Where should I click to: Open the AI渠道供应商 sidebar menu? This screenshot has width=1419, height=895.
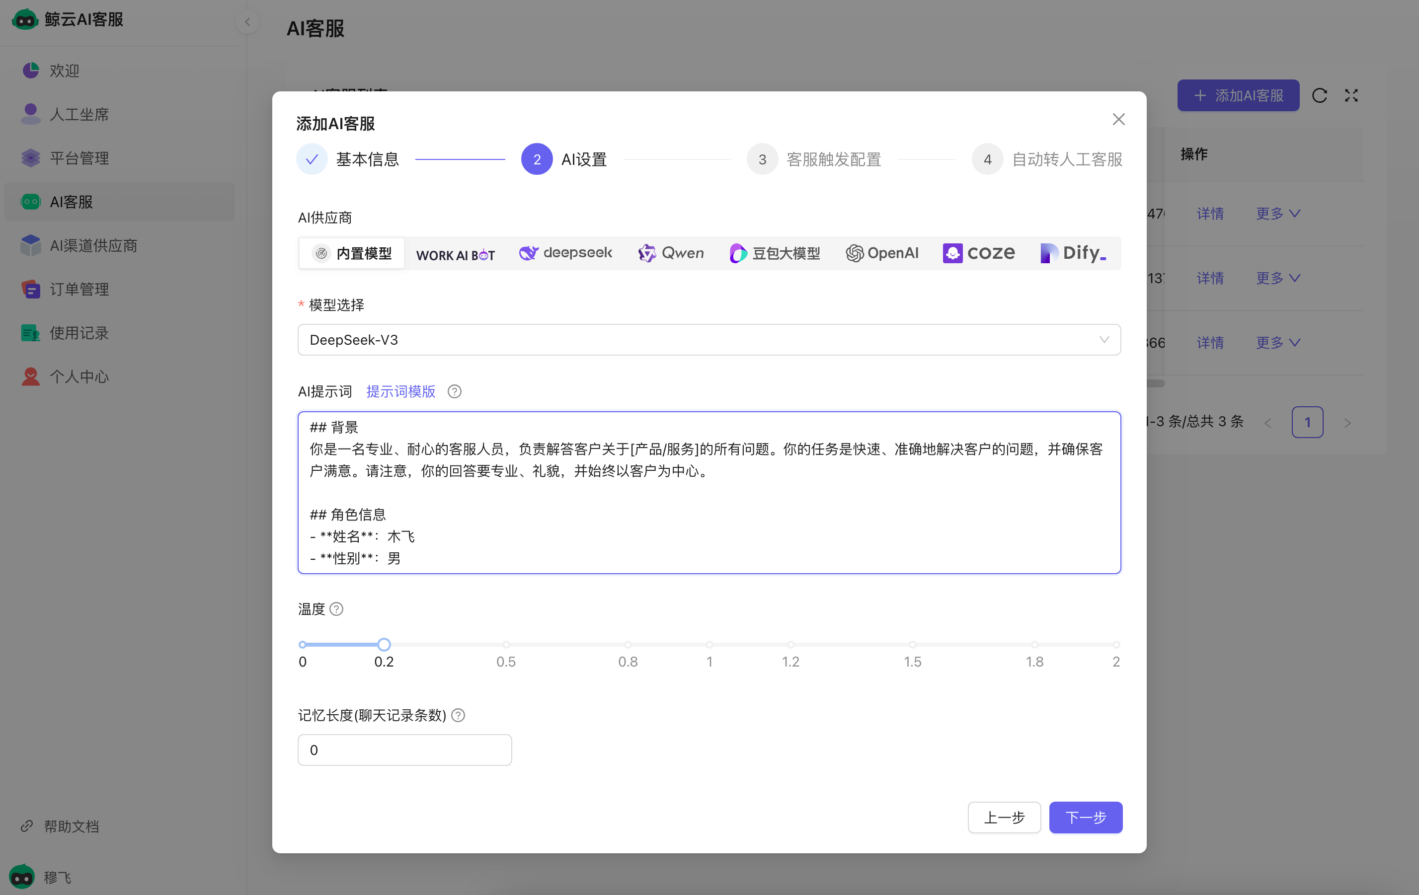coord(93,246)
